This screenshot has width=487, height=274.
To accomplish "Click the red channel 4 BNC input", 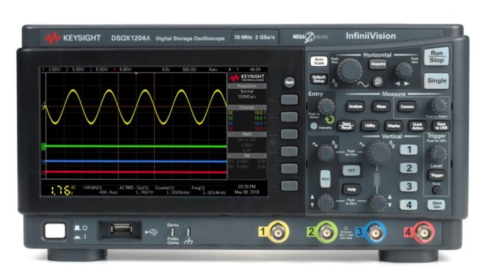I will coord(424,232).
